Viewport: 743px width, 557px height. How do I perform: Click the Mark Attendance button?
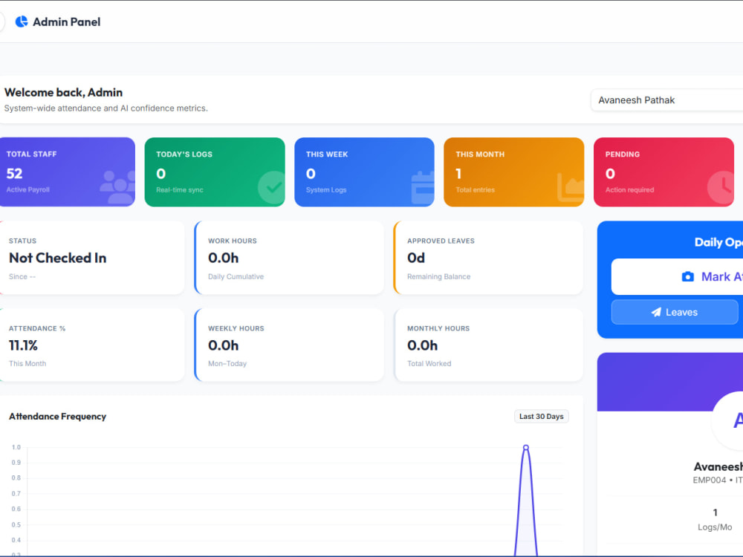[x=677, y=276]
